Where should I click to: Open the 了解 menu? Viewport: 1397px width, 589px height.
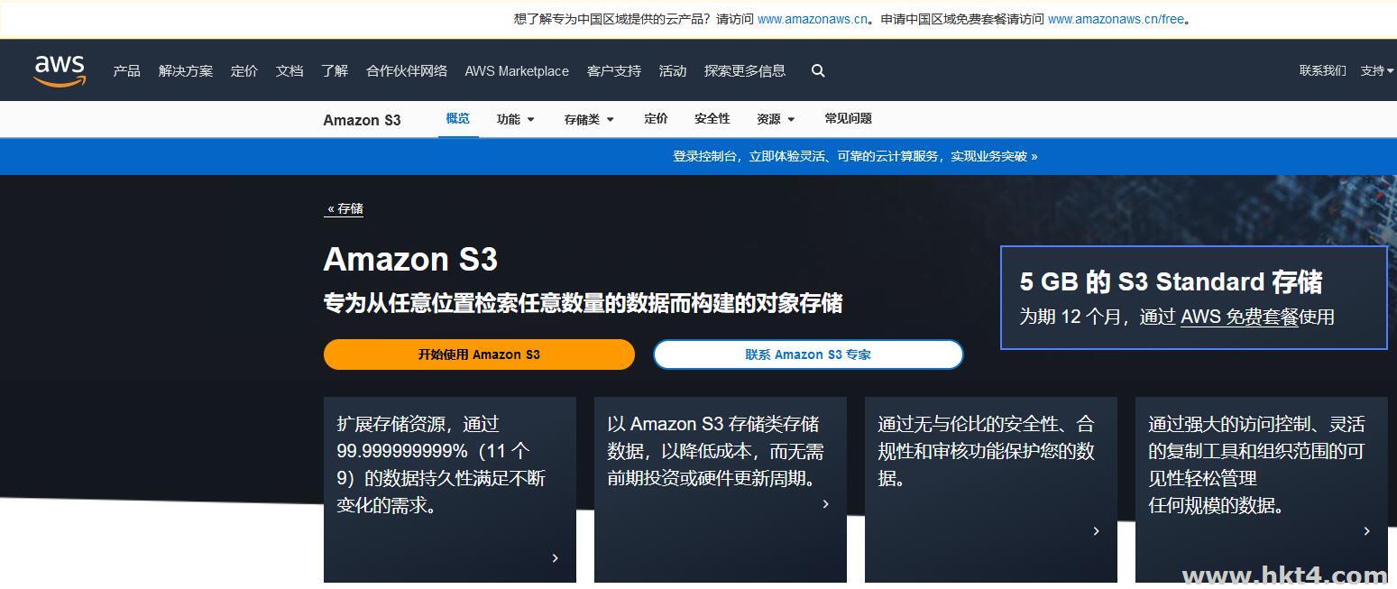335,70
